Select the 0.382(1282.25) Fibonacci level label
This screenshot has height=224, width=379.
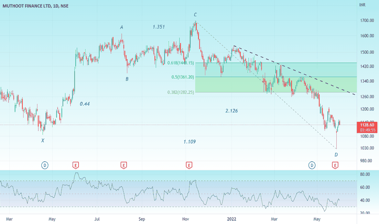(x=181, y=92)
